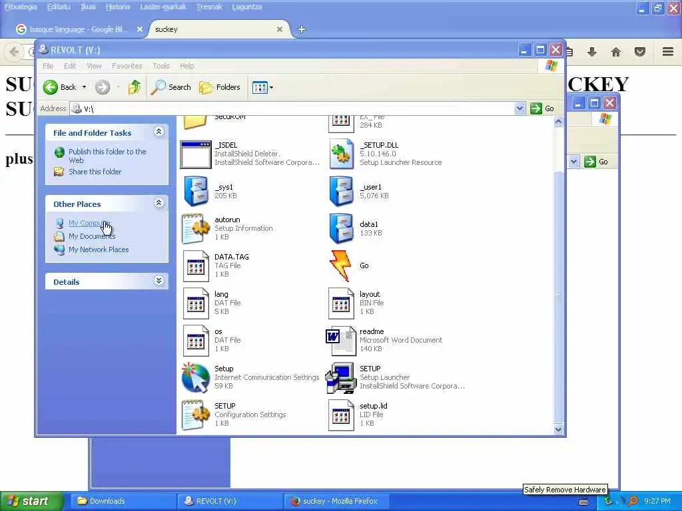Select the _user1 cabinet file icon
The image size is (682, 511).
341,191
